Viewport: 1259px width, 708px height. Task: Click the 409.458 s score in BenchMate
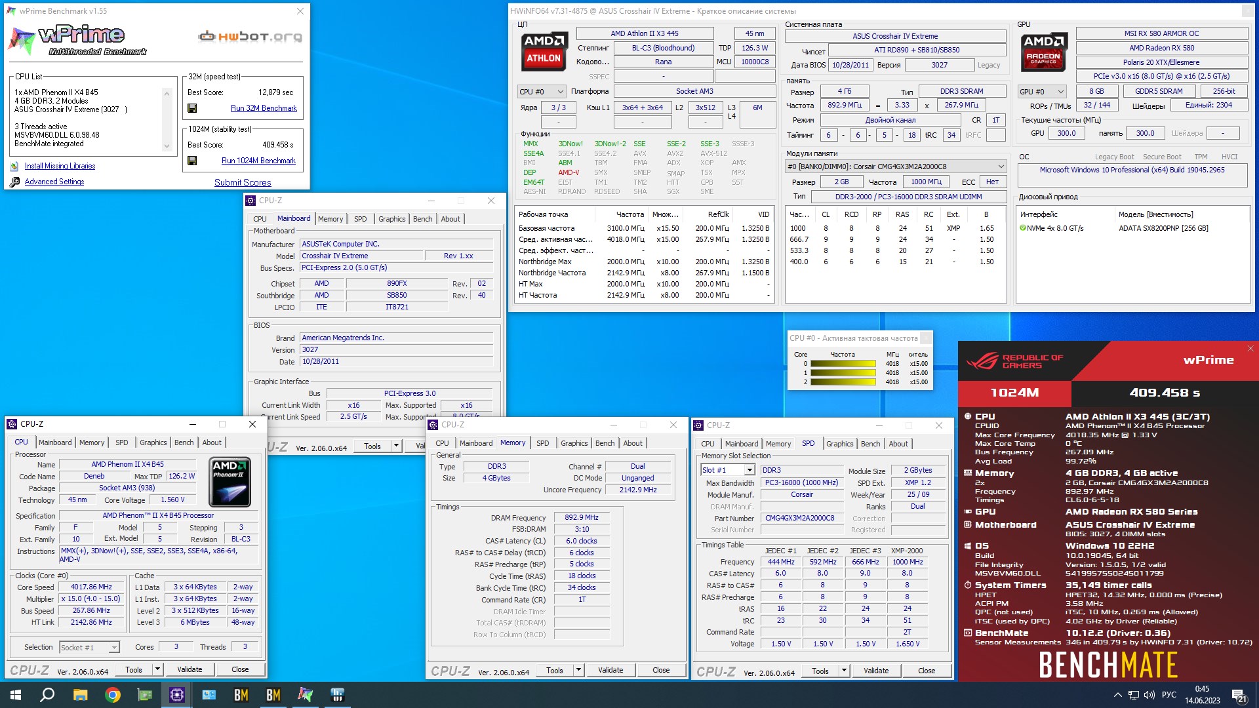click(x=1165, y=393)
